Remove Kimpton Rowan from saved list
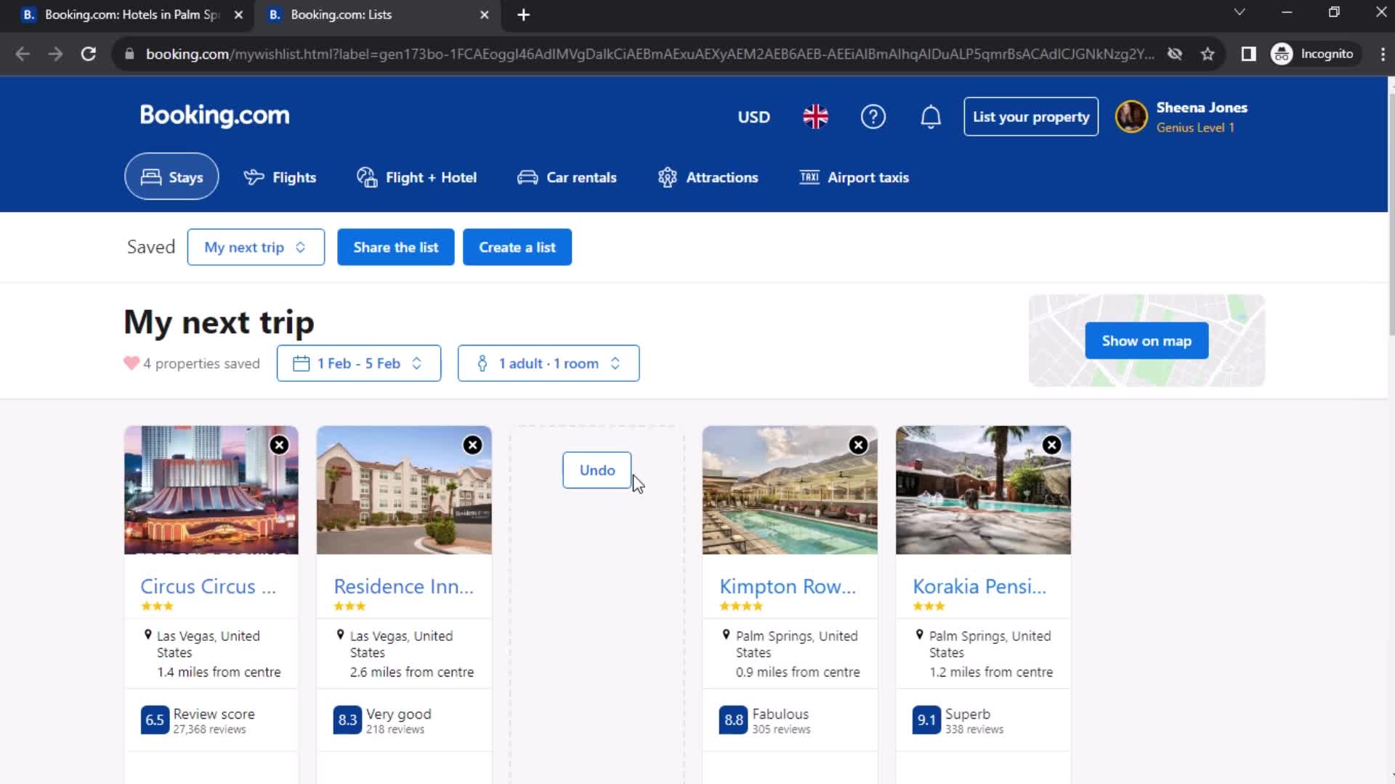 pyautogui.click(x=858, y=445)
